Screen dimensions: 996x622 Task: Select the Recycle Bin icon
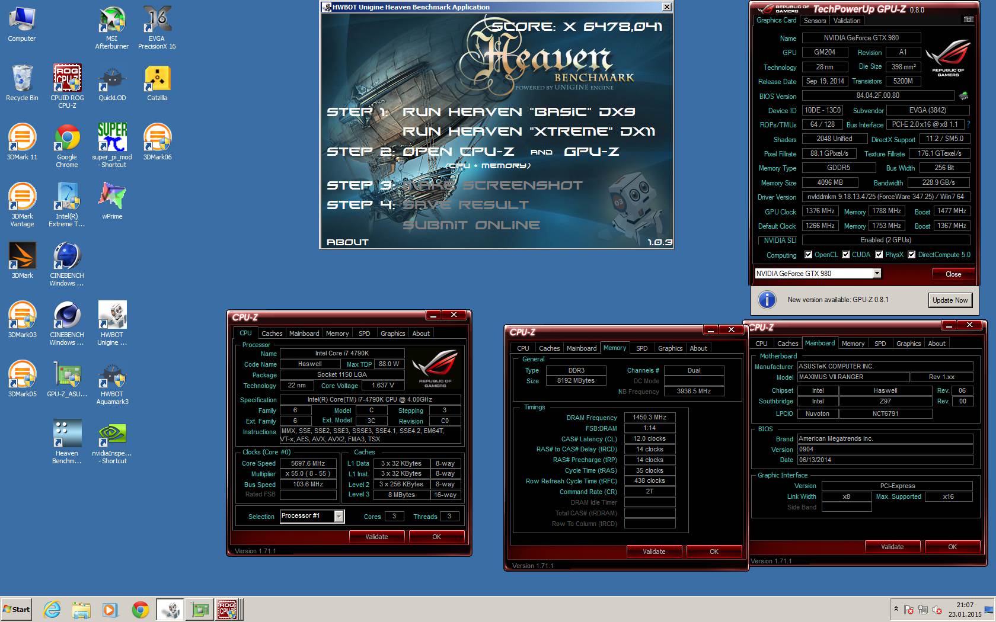tap(22, 83)
